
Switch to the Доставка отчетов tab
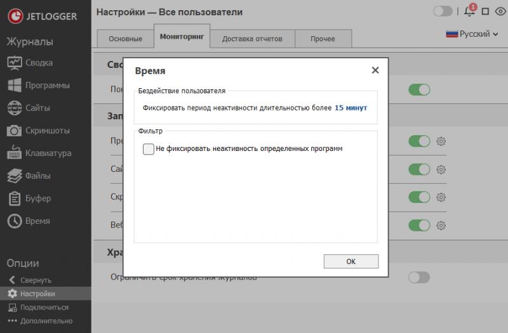(252, 39)
